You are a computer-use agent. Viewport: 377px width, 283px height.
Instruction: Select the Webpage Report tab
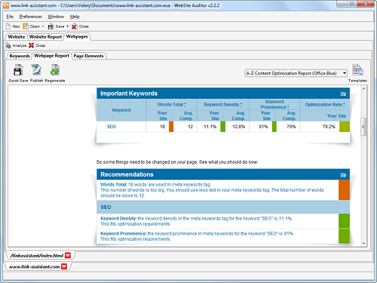[x=51, y=56]
